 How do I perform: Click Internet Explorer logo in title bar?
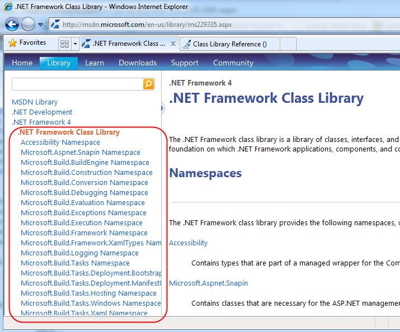click(x=8, y=7)
